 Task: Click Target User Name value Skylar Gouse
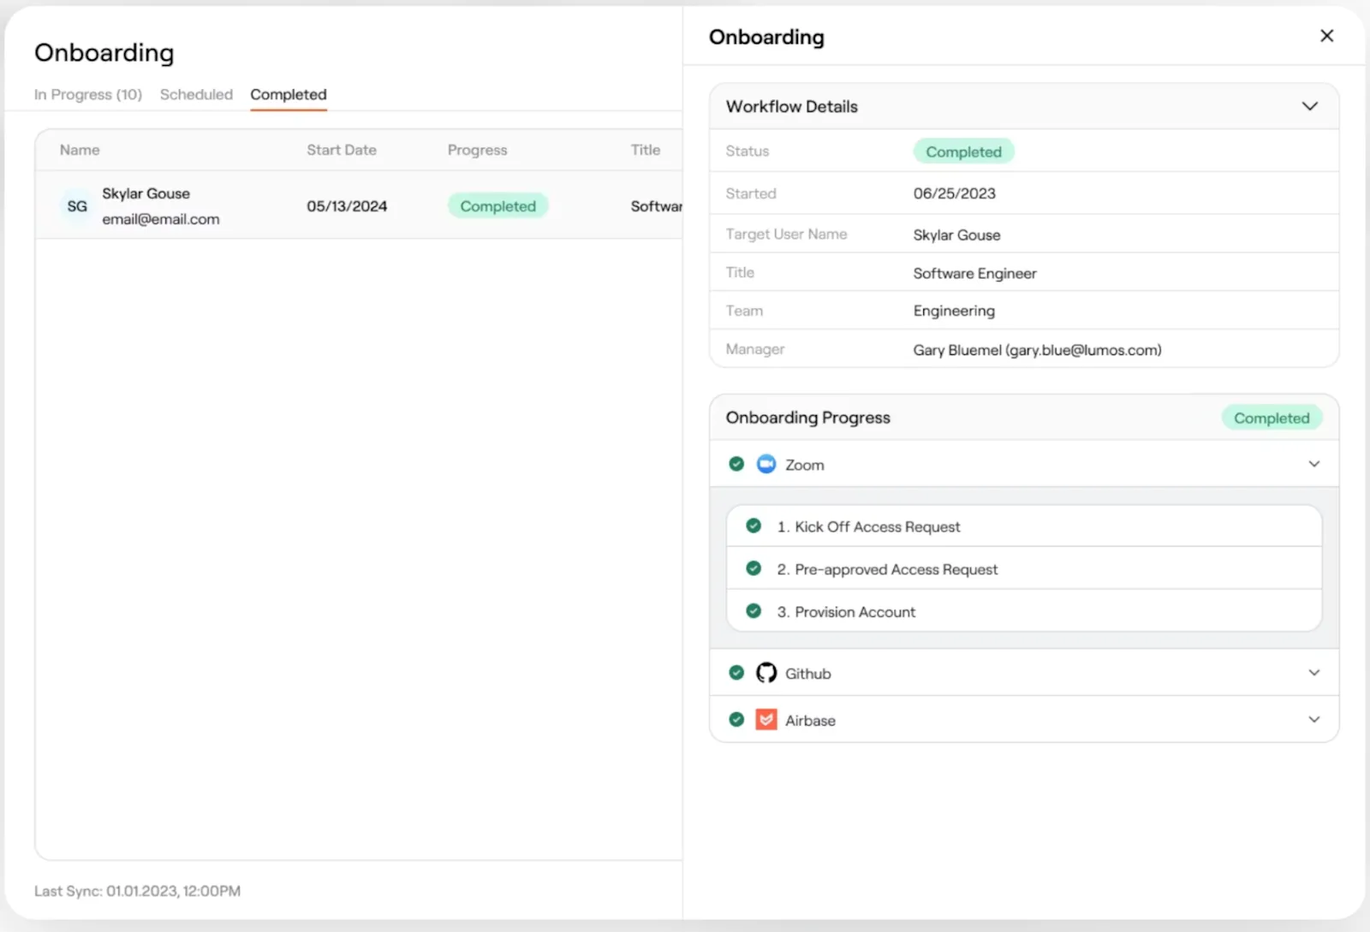coord(956,234)
